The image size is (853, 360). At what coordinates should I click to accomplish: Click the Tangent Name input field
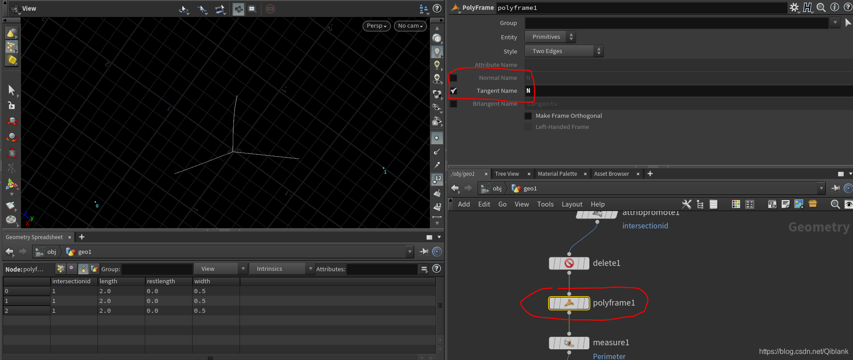(688, 91)
